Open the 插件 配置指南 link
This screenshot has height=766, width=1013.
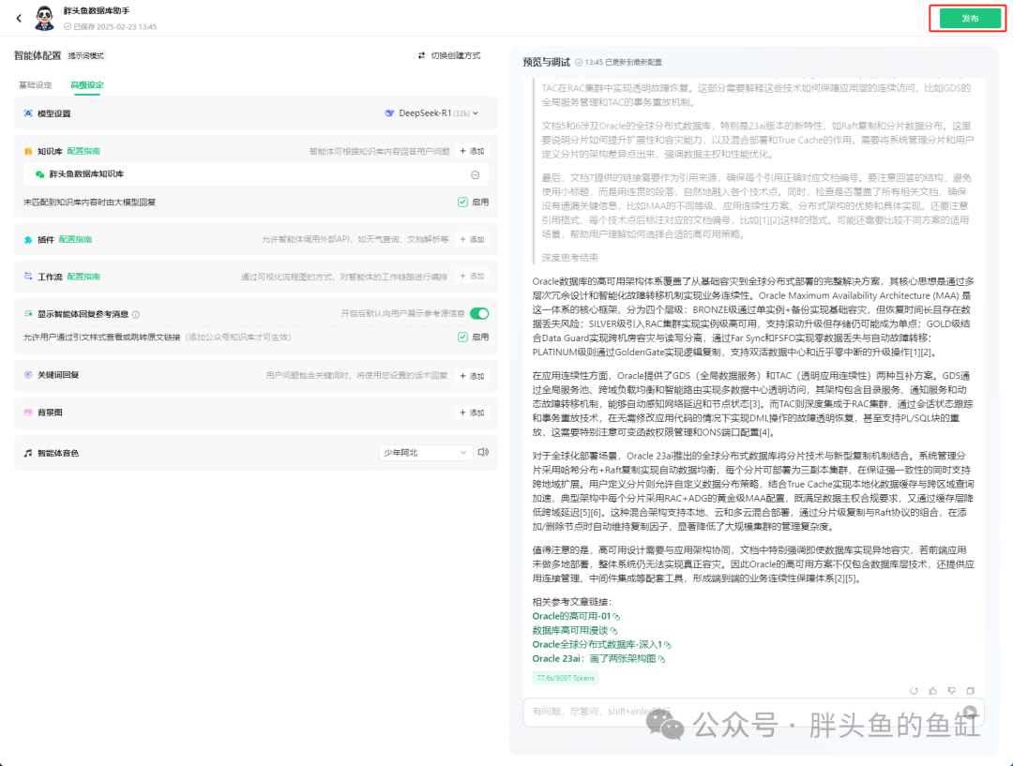point(76,240)
